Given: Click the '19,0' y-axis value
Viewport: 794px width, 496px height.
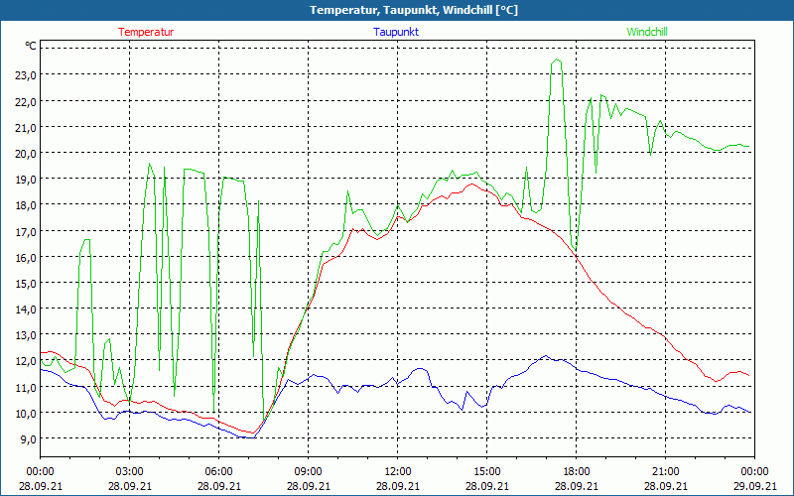Looking at the screenshot, I should [x=26, y=180].
